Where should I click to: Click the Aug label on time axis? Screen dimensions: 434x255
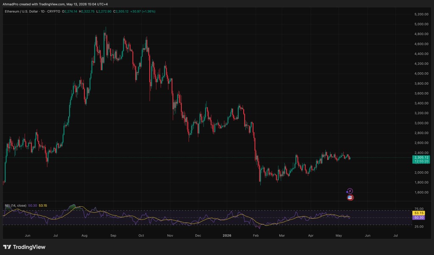coord(84,236)
